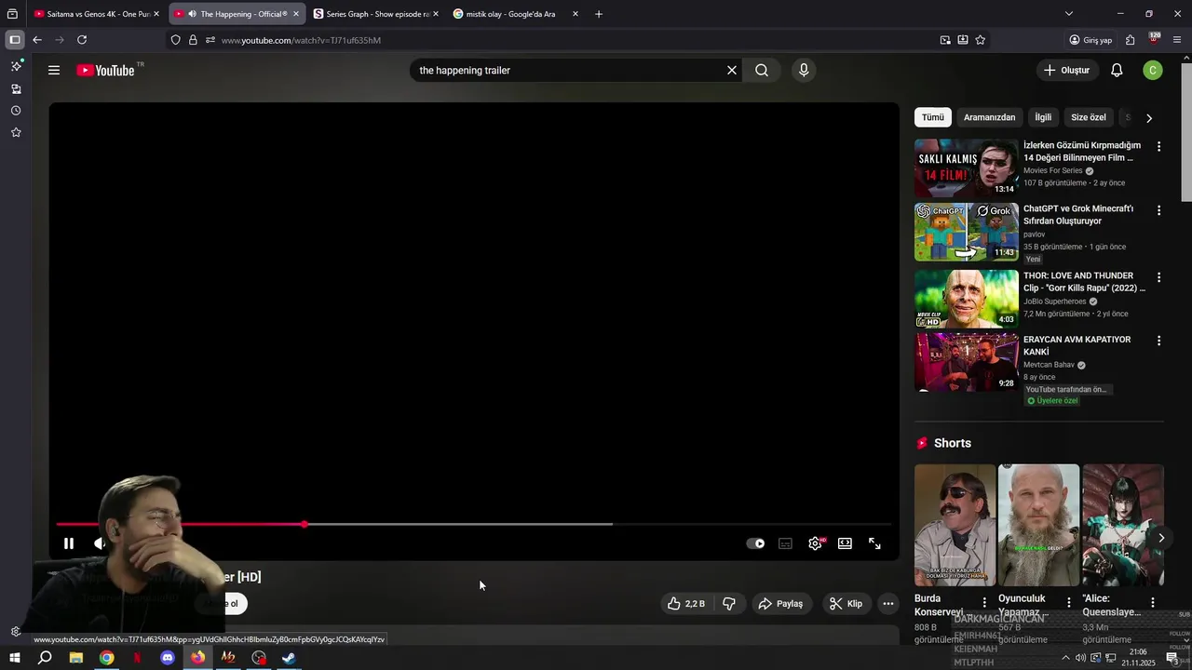Image resolution: width=1192 pixels, height=670 pixels.
Task: Start voice search with microphone icon
Action: click(804, 70)
